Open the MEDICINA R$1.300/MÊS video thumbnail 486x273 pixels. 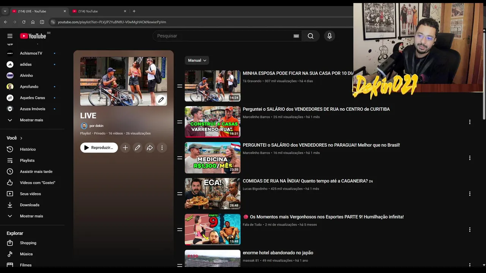[213, 158]
